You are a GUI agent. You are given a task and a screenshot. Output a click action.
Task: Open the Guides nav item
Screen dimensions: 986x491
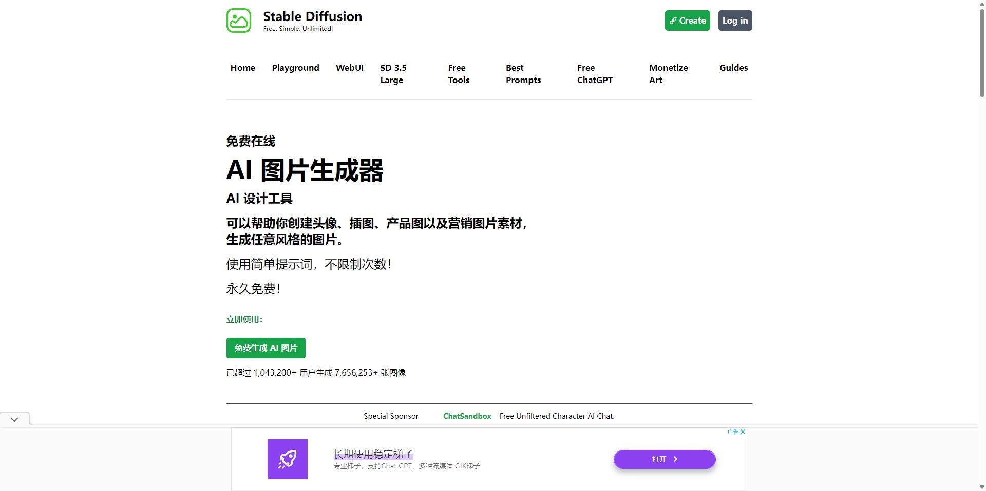click(x=734, y=68)
